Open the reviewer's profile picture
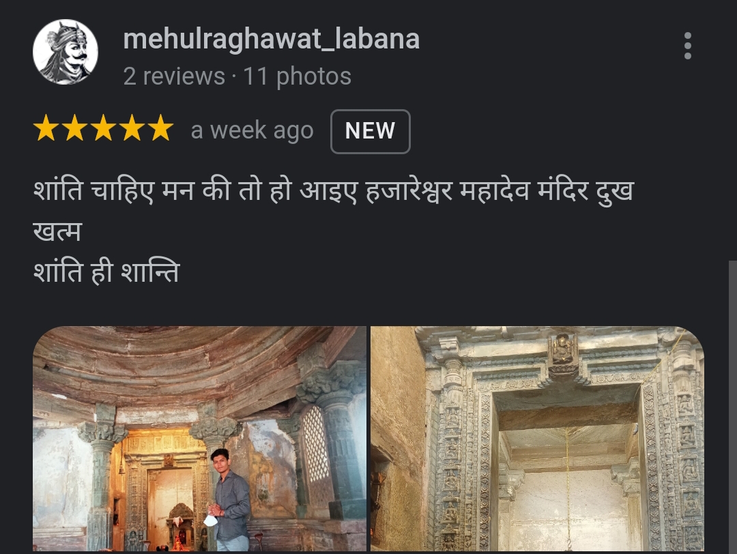 [66, 52]
